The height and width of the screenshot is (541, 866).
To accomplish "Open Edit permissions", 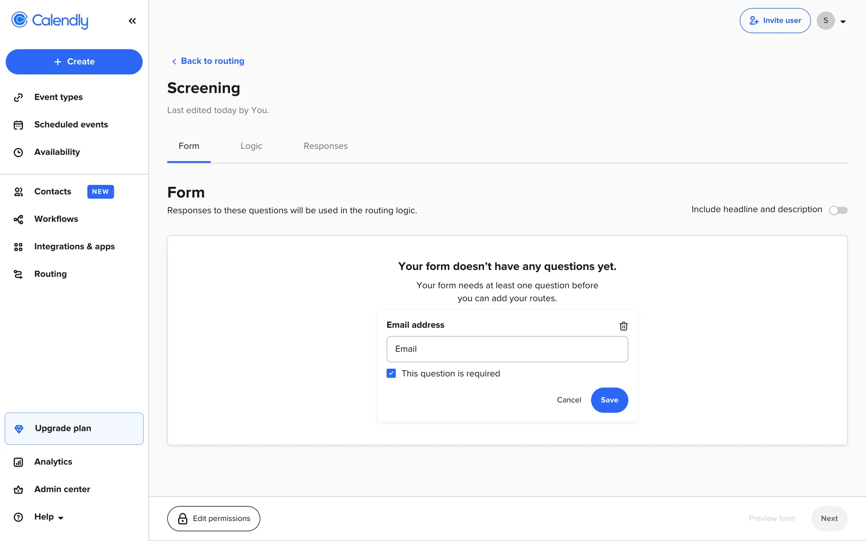I will [x=213, y=518].
